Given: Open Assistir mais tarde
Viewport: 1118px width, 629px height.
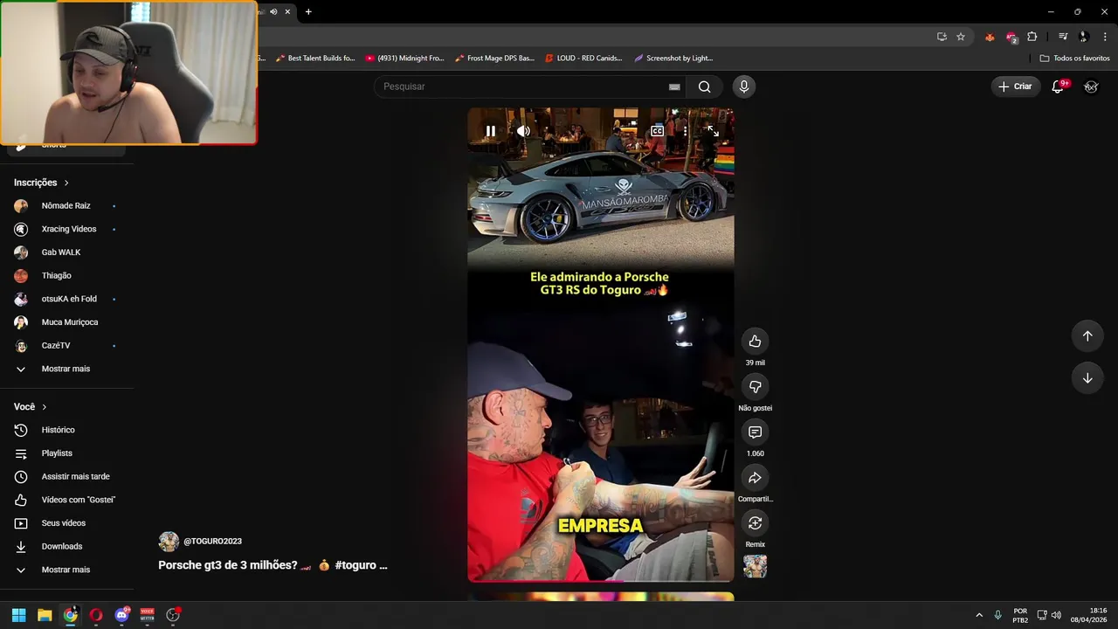Looking at the screenshot, I should pos(66,477).
